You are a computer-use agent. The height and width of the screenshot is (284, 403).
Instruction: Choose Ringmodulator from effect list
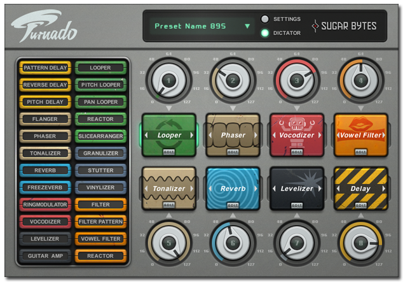[x=45, y=204]
